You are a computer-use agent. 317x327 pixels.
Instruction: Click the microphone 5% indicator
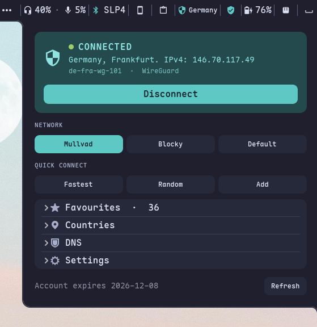point(75,10)
